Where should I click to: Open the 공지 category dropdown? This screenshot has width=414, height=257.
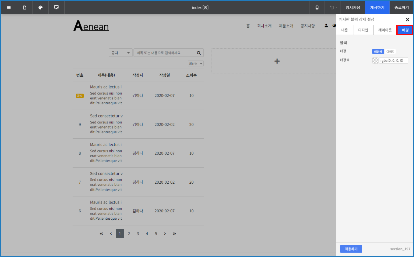click(121, 53)
